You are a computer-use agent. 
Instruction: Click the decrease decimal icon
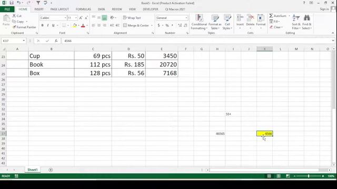tap(185, 25)
